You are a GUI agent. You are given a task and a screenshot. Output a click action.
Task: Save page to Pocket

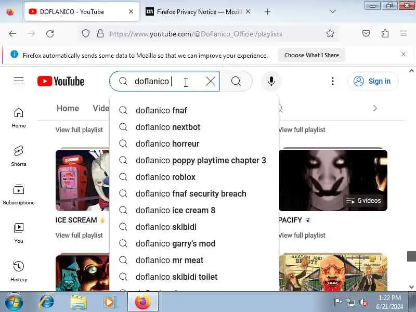pos(366,33)
